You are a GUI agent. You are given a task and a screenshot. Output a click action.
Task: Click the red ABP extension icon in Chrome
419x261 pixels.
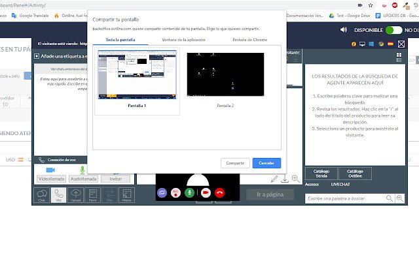click(395, 5)
